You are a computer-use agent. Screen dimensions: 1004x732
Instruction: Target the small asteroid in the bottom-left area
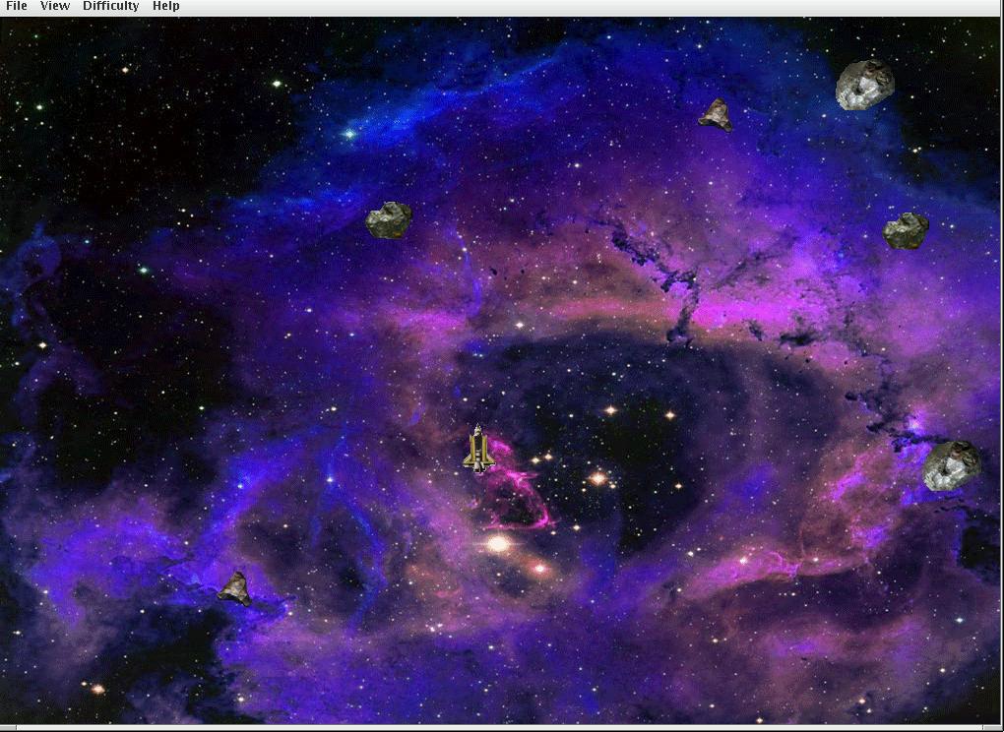click(234, 587)
